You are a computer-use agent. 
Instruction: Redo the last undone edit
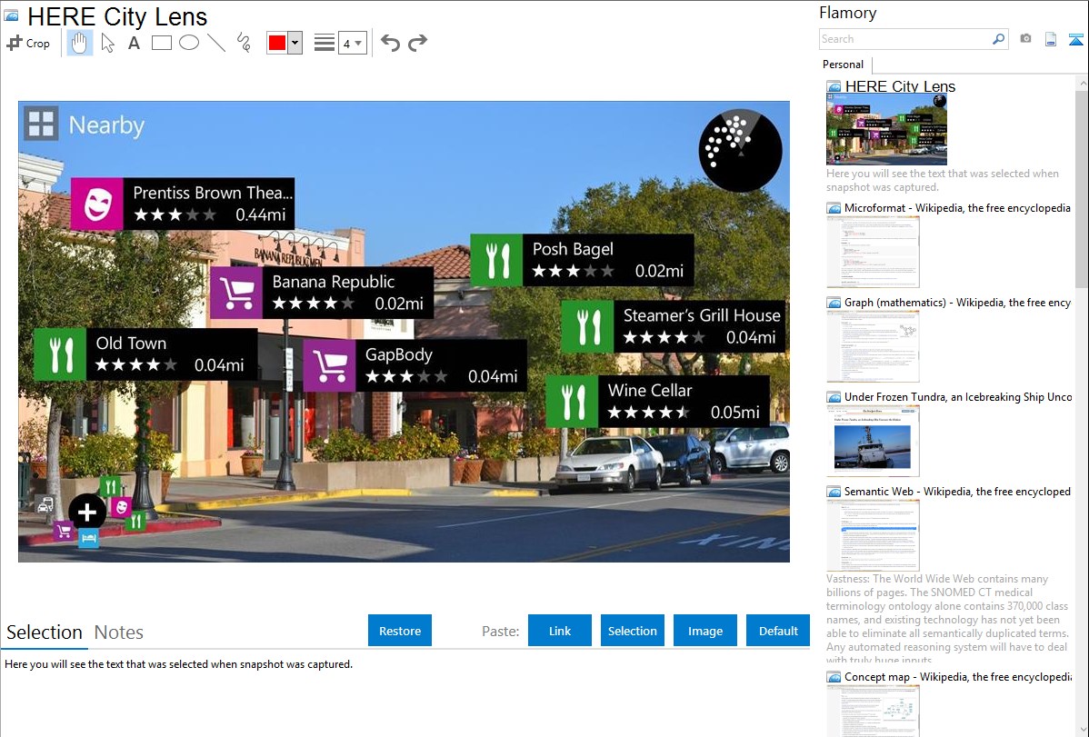(417, 43)
